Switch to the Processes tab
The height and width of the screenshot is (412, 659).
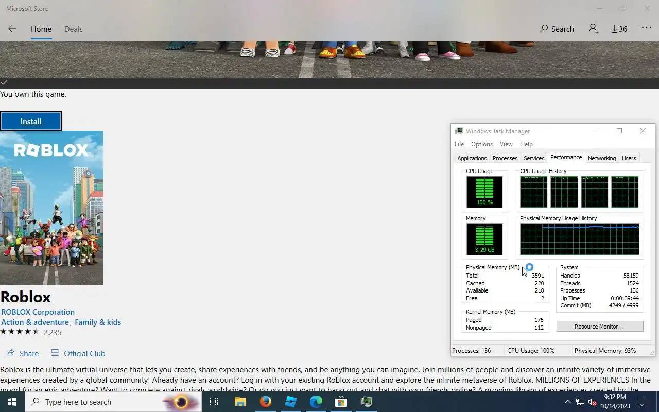505,158
